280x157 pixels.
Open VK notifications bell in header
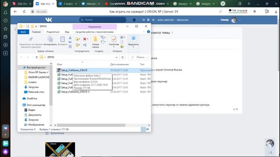(134, 20)
